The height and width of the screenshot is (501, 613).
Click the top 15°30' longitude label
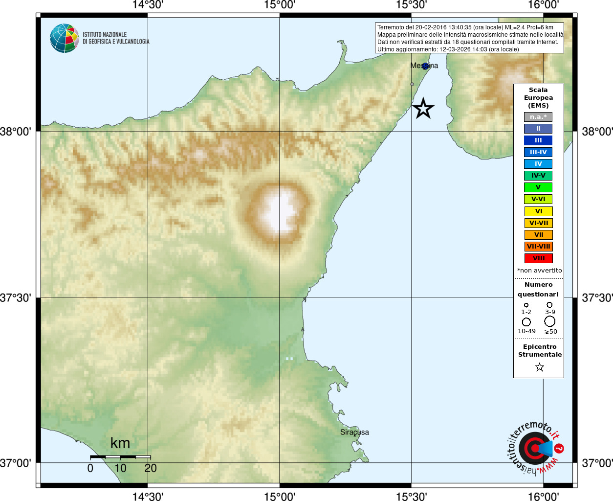coord(412,5)
